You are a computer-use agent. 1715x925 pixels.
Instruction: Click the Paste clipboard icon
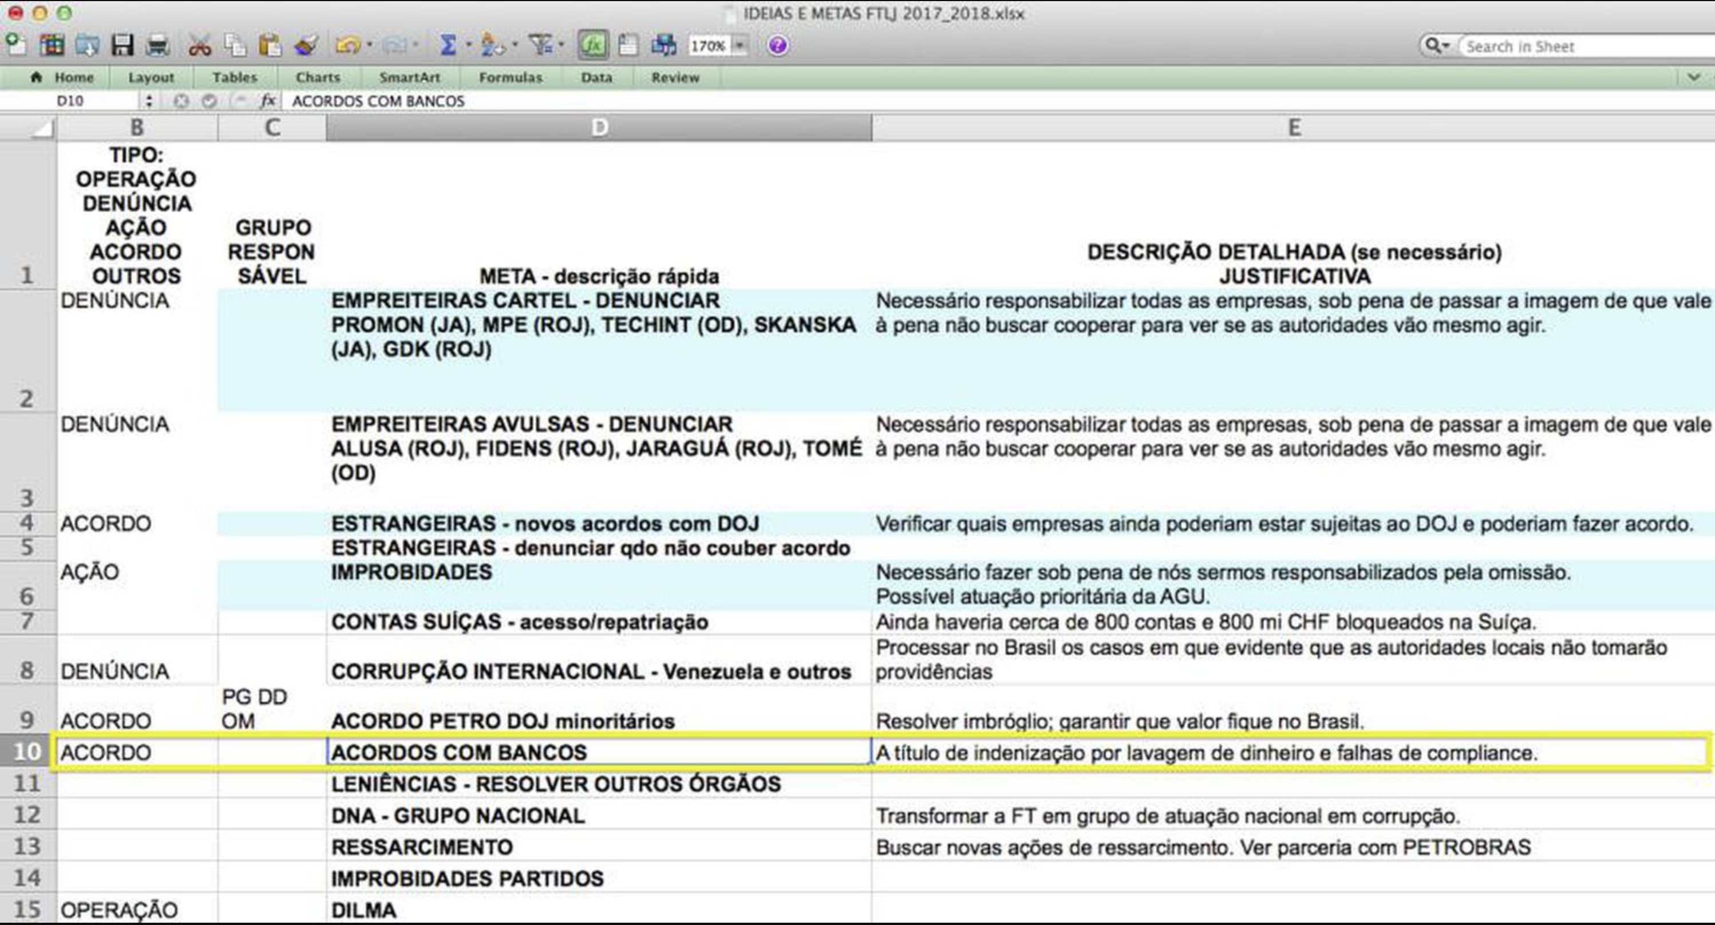click(x=270, y=45)
